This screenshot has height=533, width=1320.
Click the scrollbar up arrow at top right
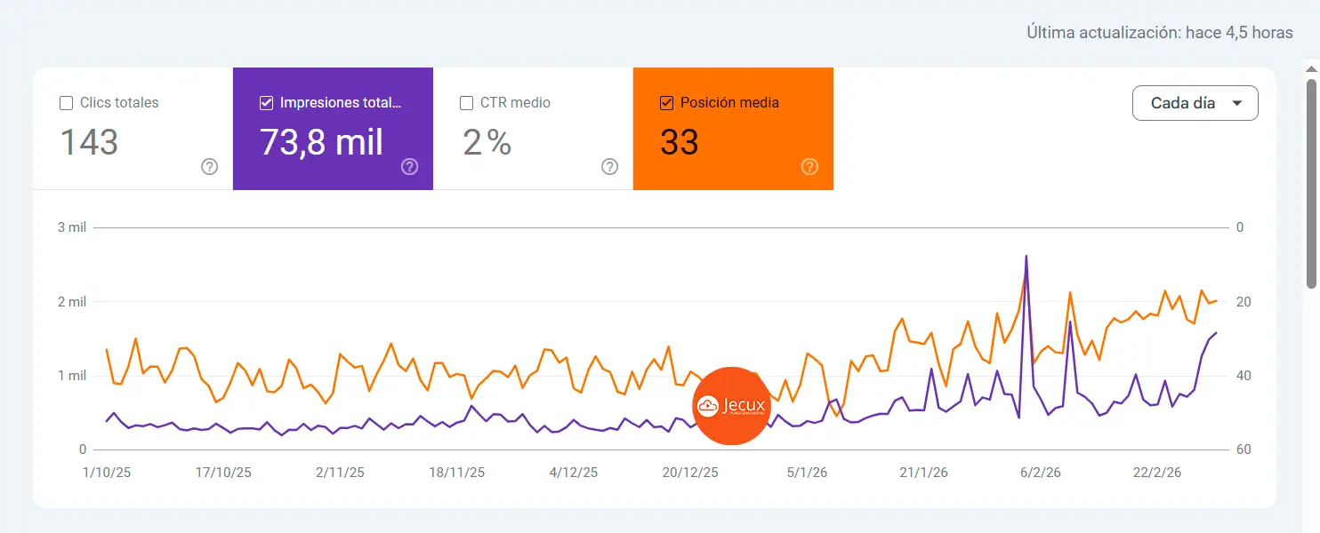tap(1311, 67)
